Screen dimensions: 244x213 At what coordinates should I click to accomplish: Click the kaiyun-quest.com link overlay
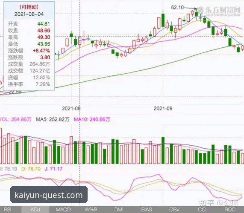[49, 195]
